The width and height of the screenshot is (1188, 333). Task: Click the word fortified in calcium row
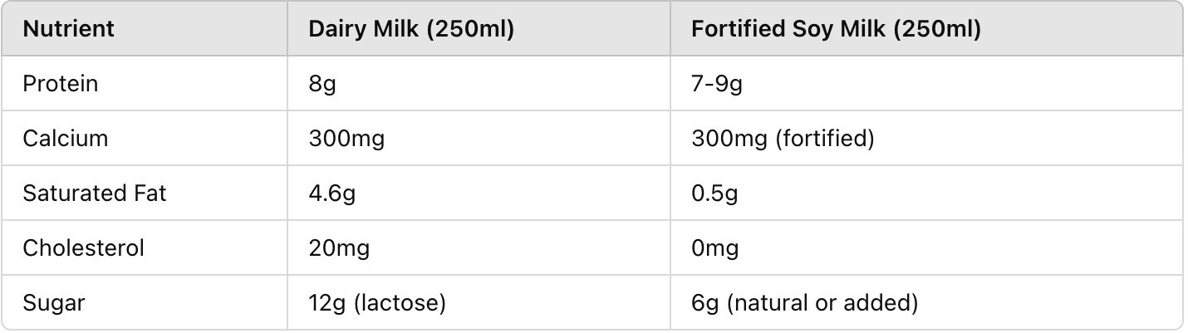pos(825,139)
